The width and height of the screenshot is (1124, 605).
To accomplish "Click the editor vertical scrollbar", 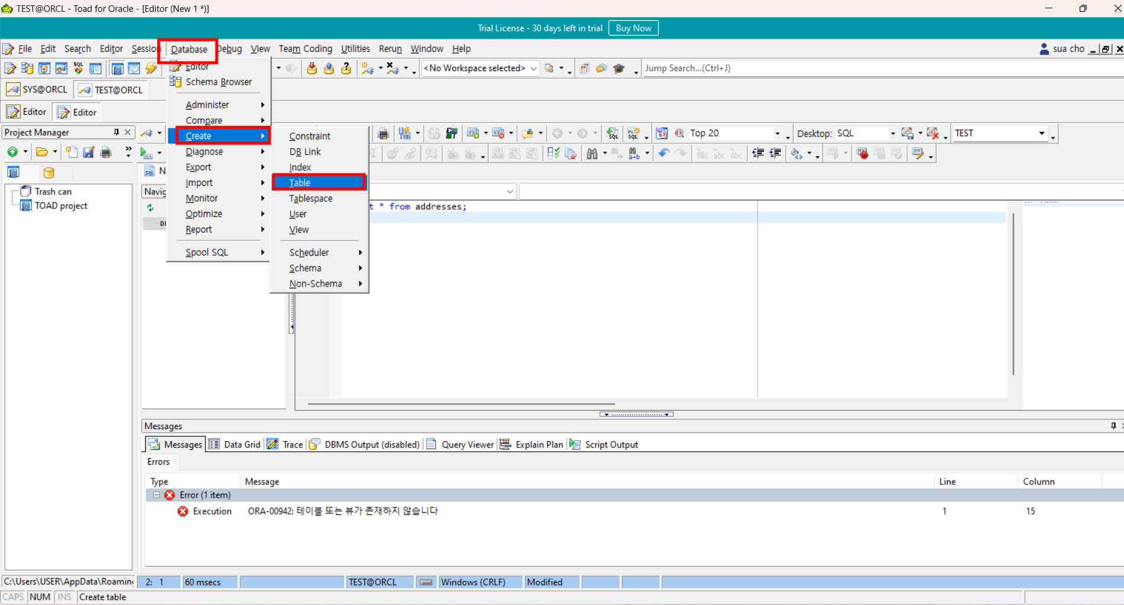I will click(x=1013, y=294).
